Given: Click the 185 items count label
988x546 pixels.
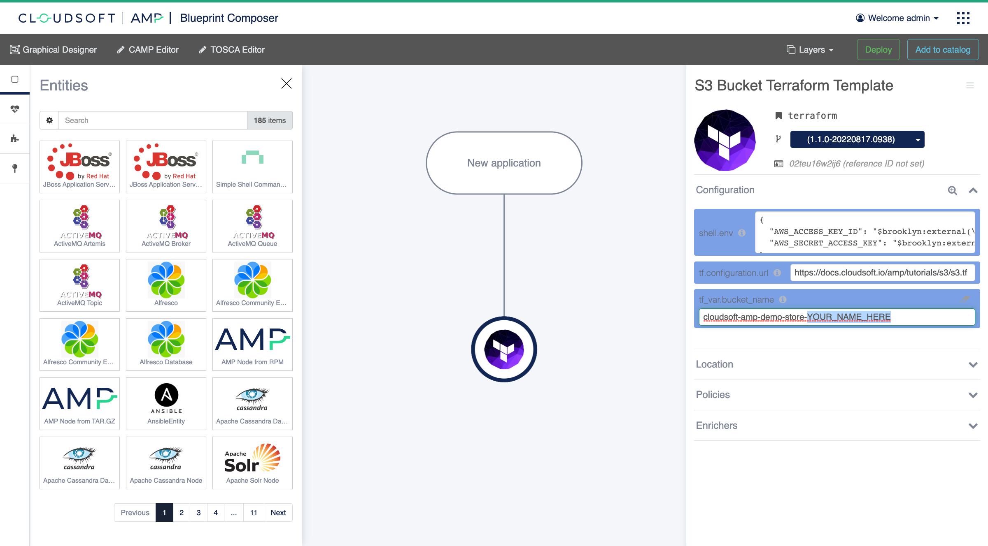Looking at the screenshot, I should 270,120.
